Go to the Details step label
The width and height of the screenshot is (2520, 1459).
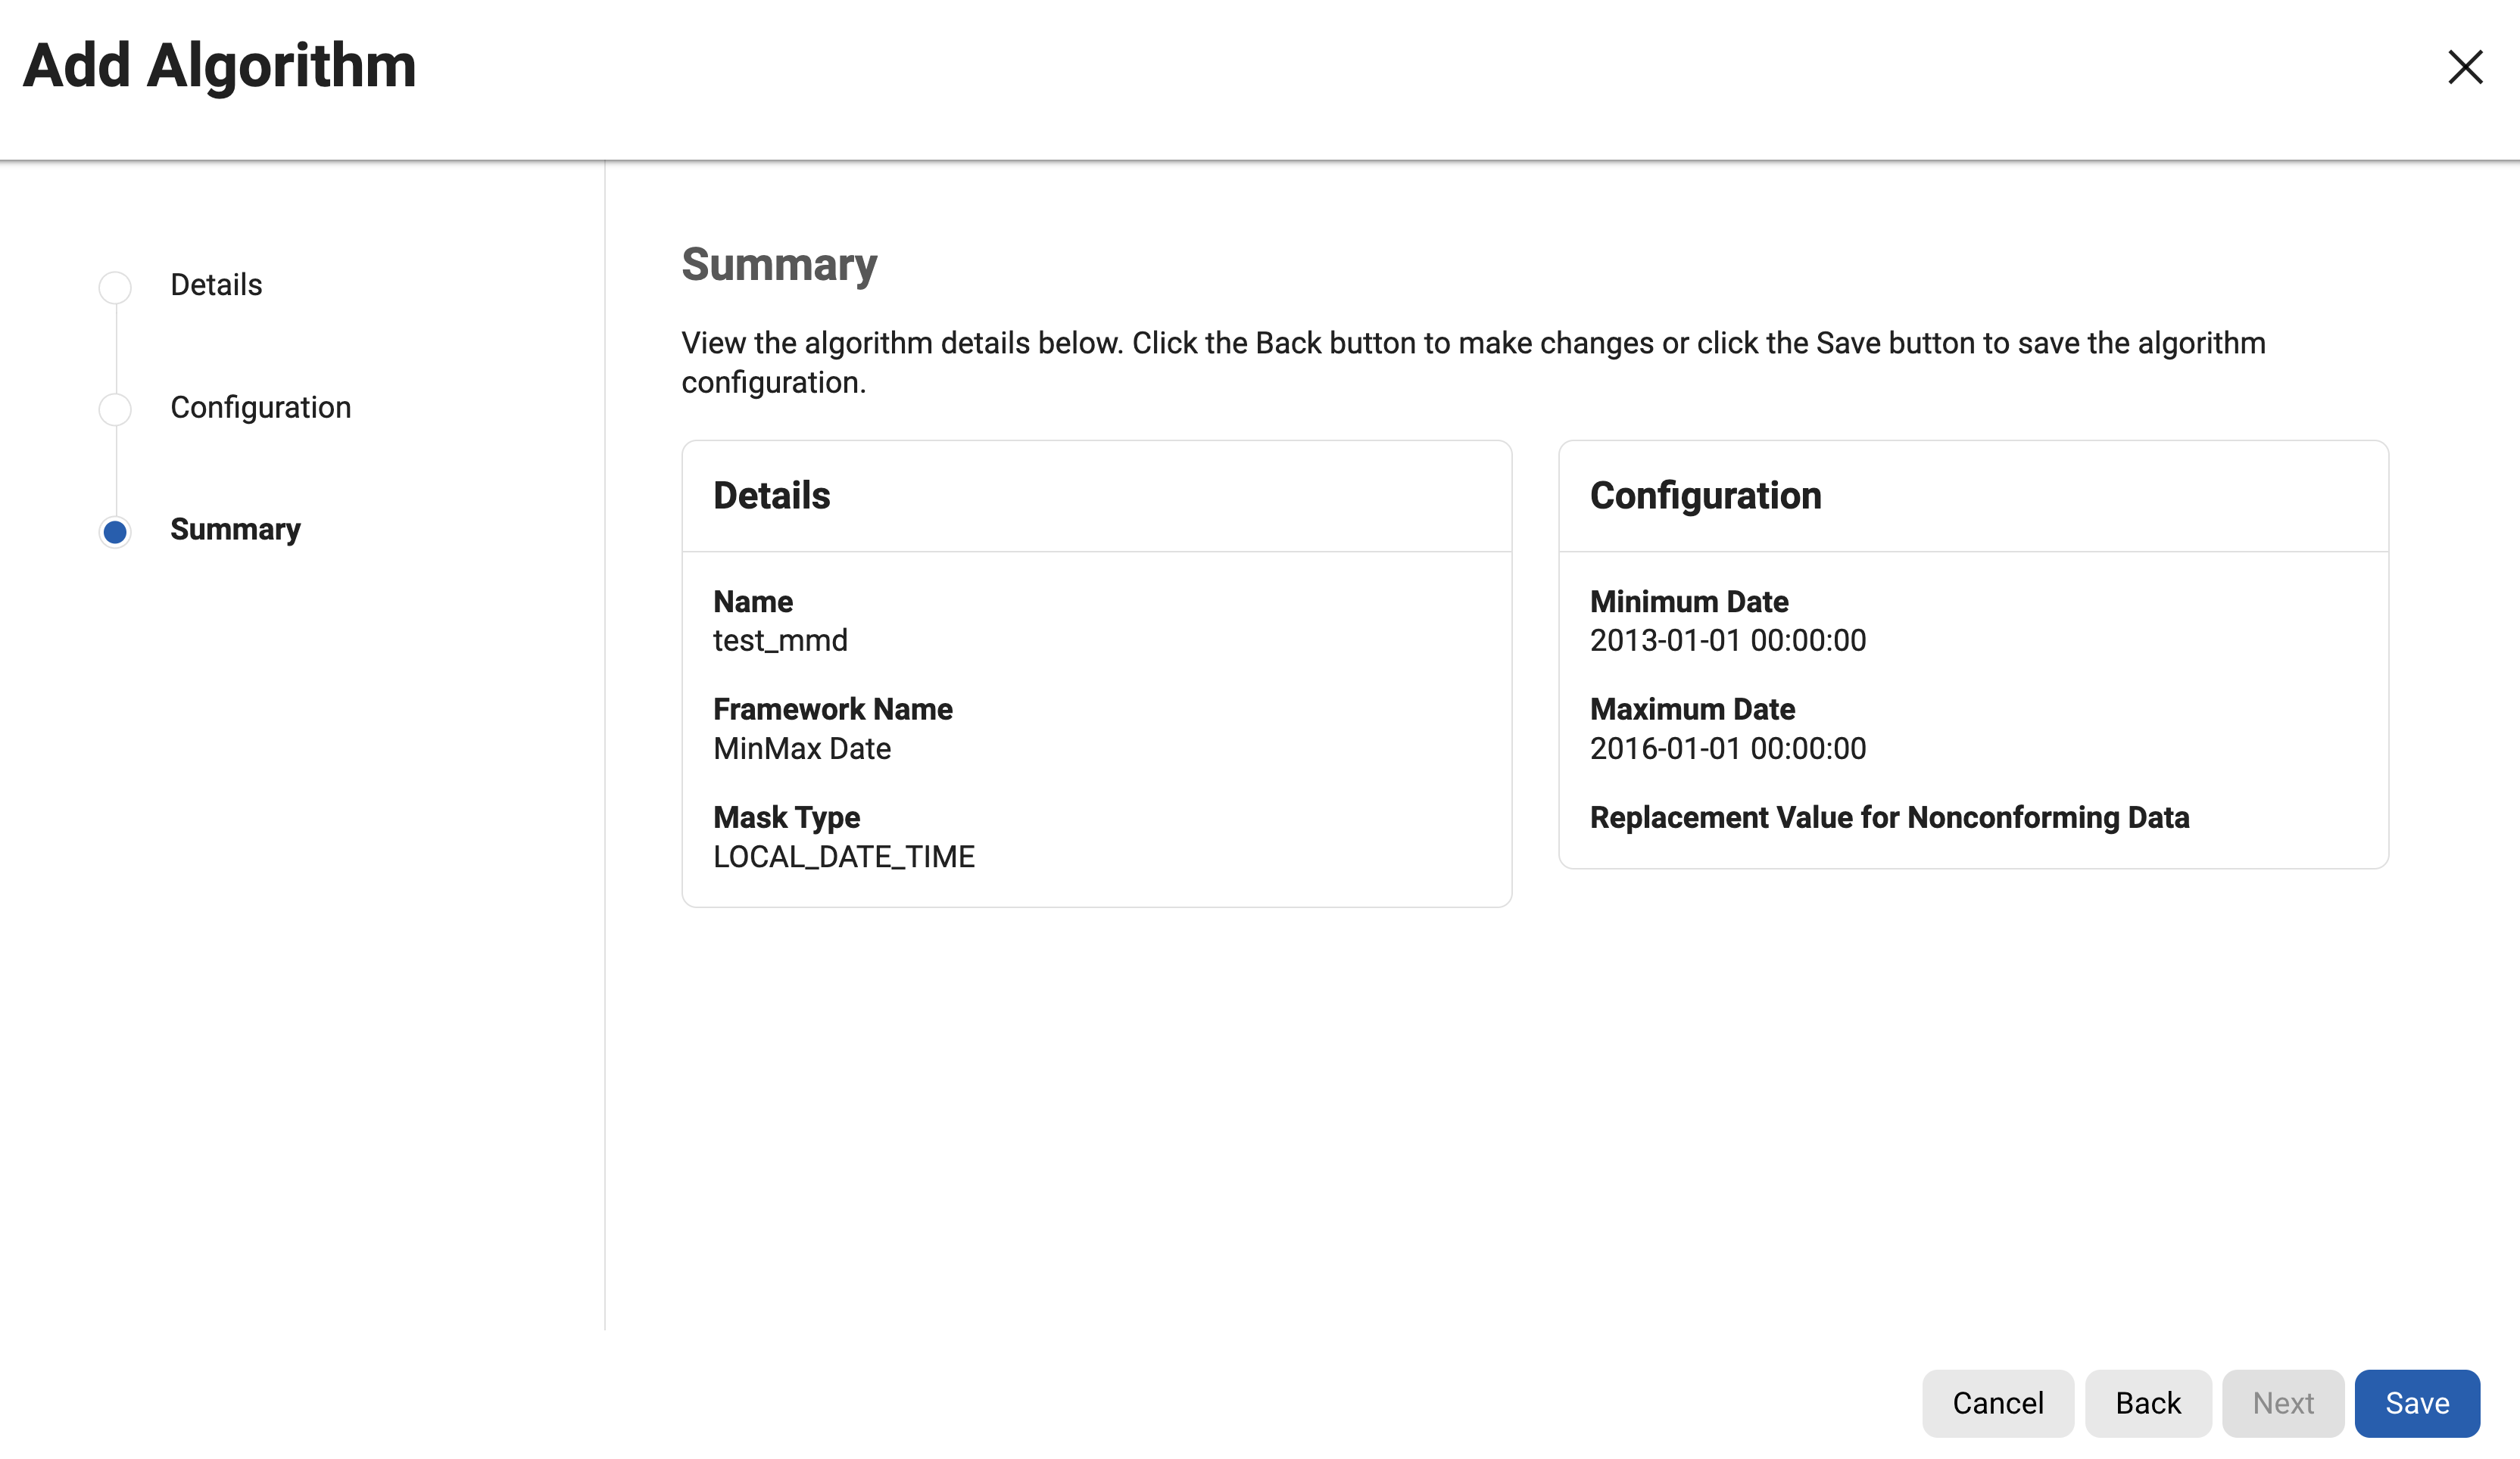(x=216, y=285)
